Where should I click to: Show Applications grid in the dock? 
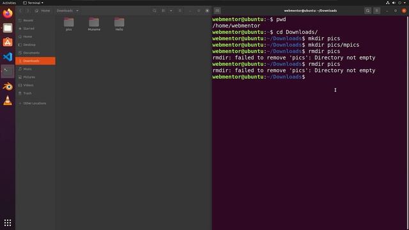coord(8,222)
